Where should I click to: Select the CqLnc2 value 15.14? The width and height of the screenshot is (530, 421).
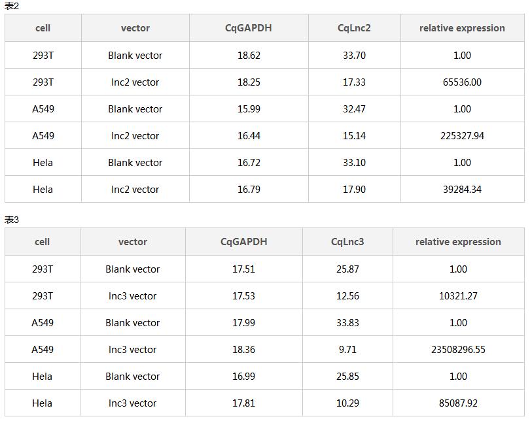coord(354,136)
